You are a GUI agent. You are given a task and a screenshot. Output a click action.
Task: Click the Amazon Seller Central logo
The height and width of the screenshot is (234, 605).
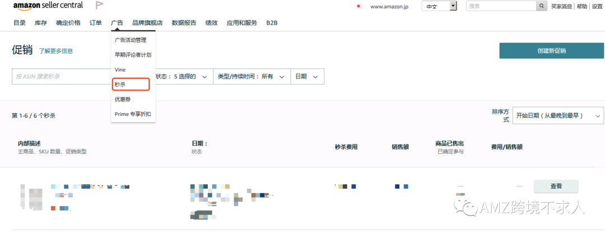[48, 6]
